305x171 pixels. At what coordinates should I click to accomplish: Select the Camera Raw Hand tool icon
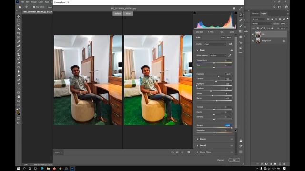pyautogui.click(x=241, y=141)
